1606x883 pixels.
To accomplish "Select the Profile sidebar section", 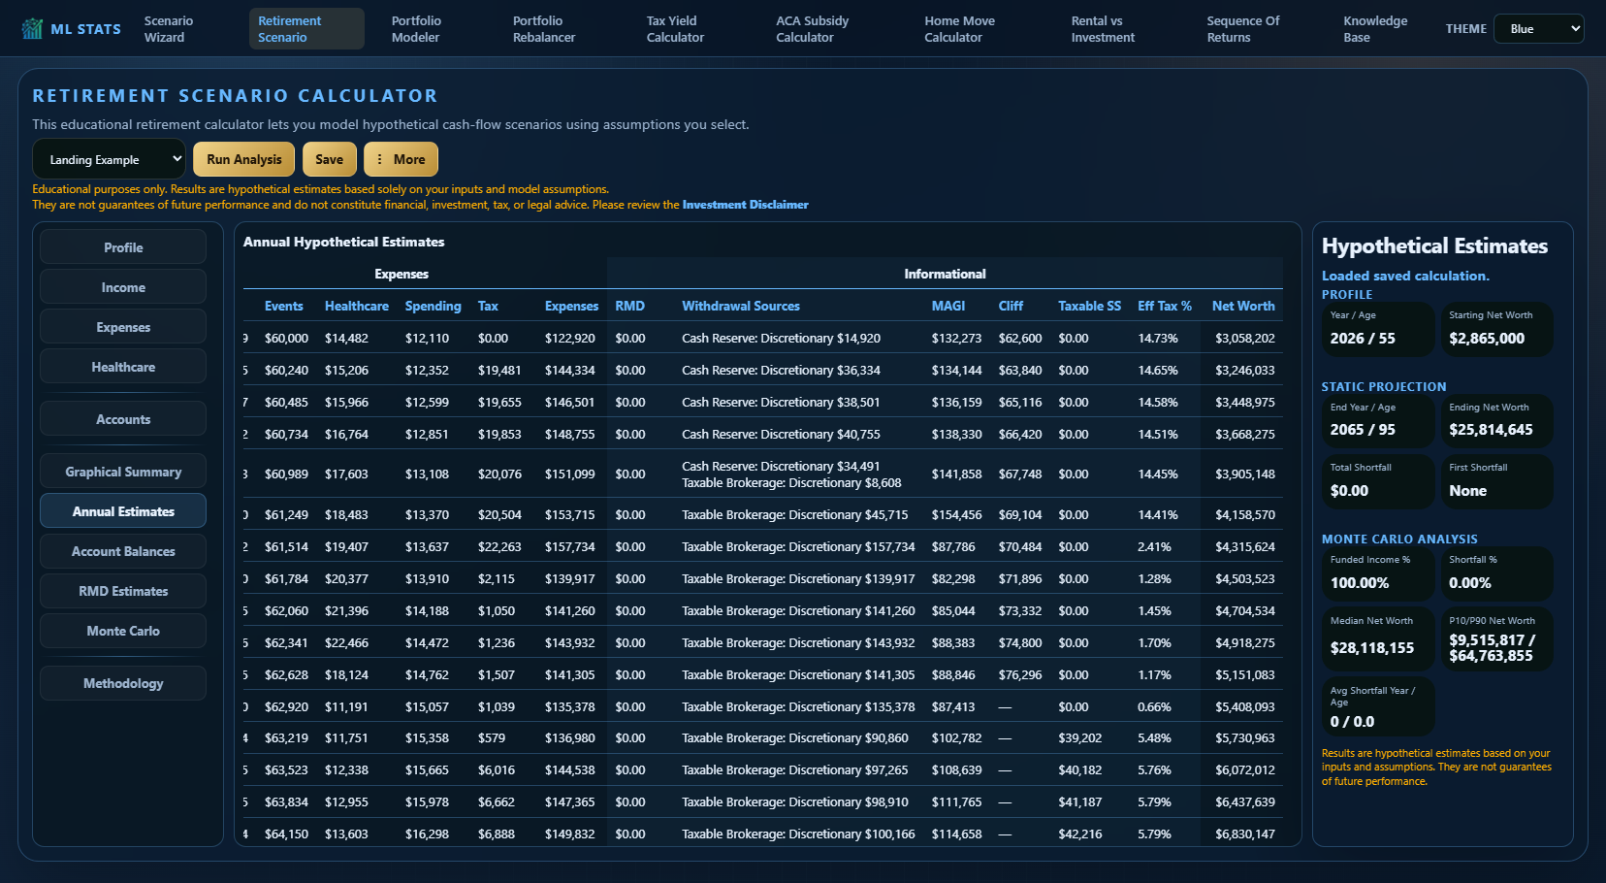I will 123,247.
